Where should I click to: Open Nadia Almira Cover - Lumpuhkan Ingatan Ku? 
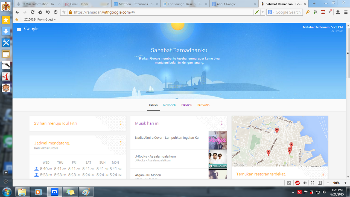[x=167, y=138]
